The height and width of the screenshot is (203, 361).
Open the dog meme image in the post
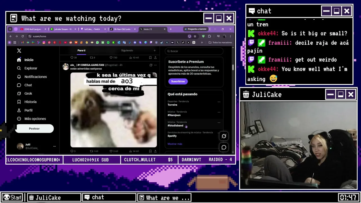coord(114,110)
